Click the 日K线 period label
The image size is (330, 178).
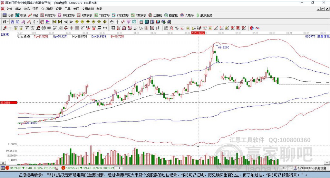pyautogui.click(x=5, y=34)
